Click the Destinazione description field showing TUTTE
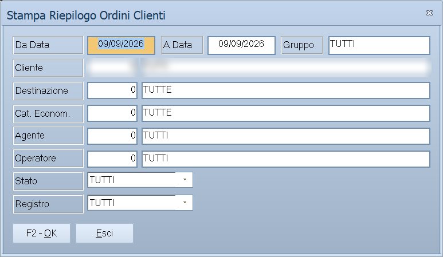 pos(286,90)
